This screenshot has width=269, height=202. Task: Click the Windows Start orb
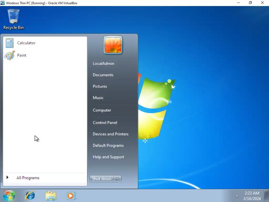pos(9,196)
